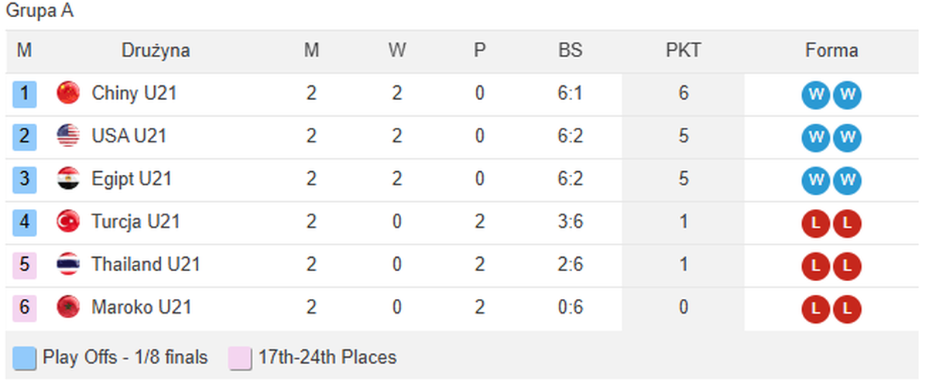Sort by the Drużyna column header

click(156, 51)
